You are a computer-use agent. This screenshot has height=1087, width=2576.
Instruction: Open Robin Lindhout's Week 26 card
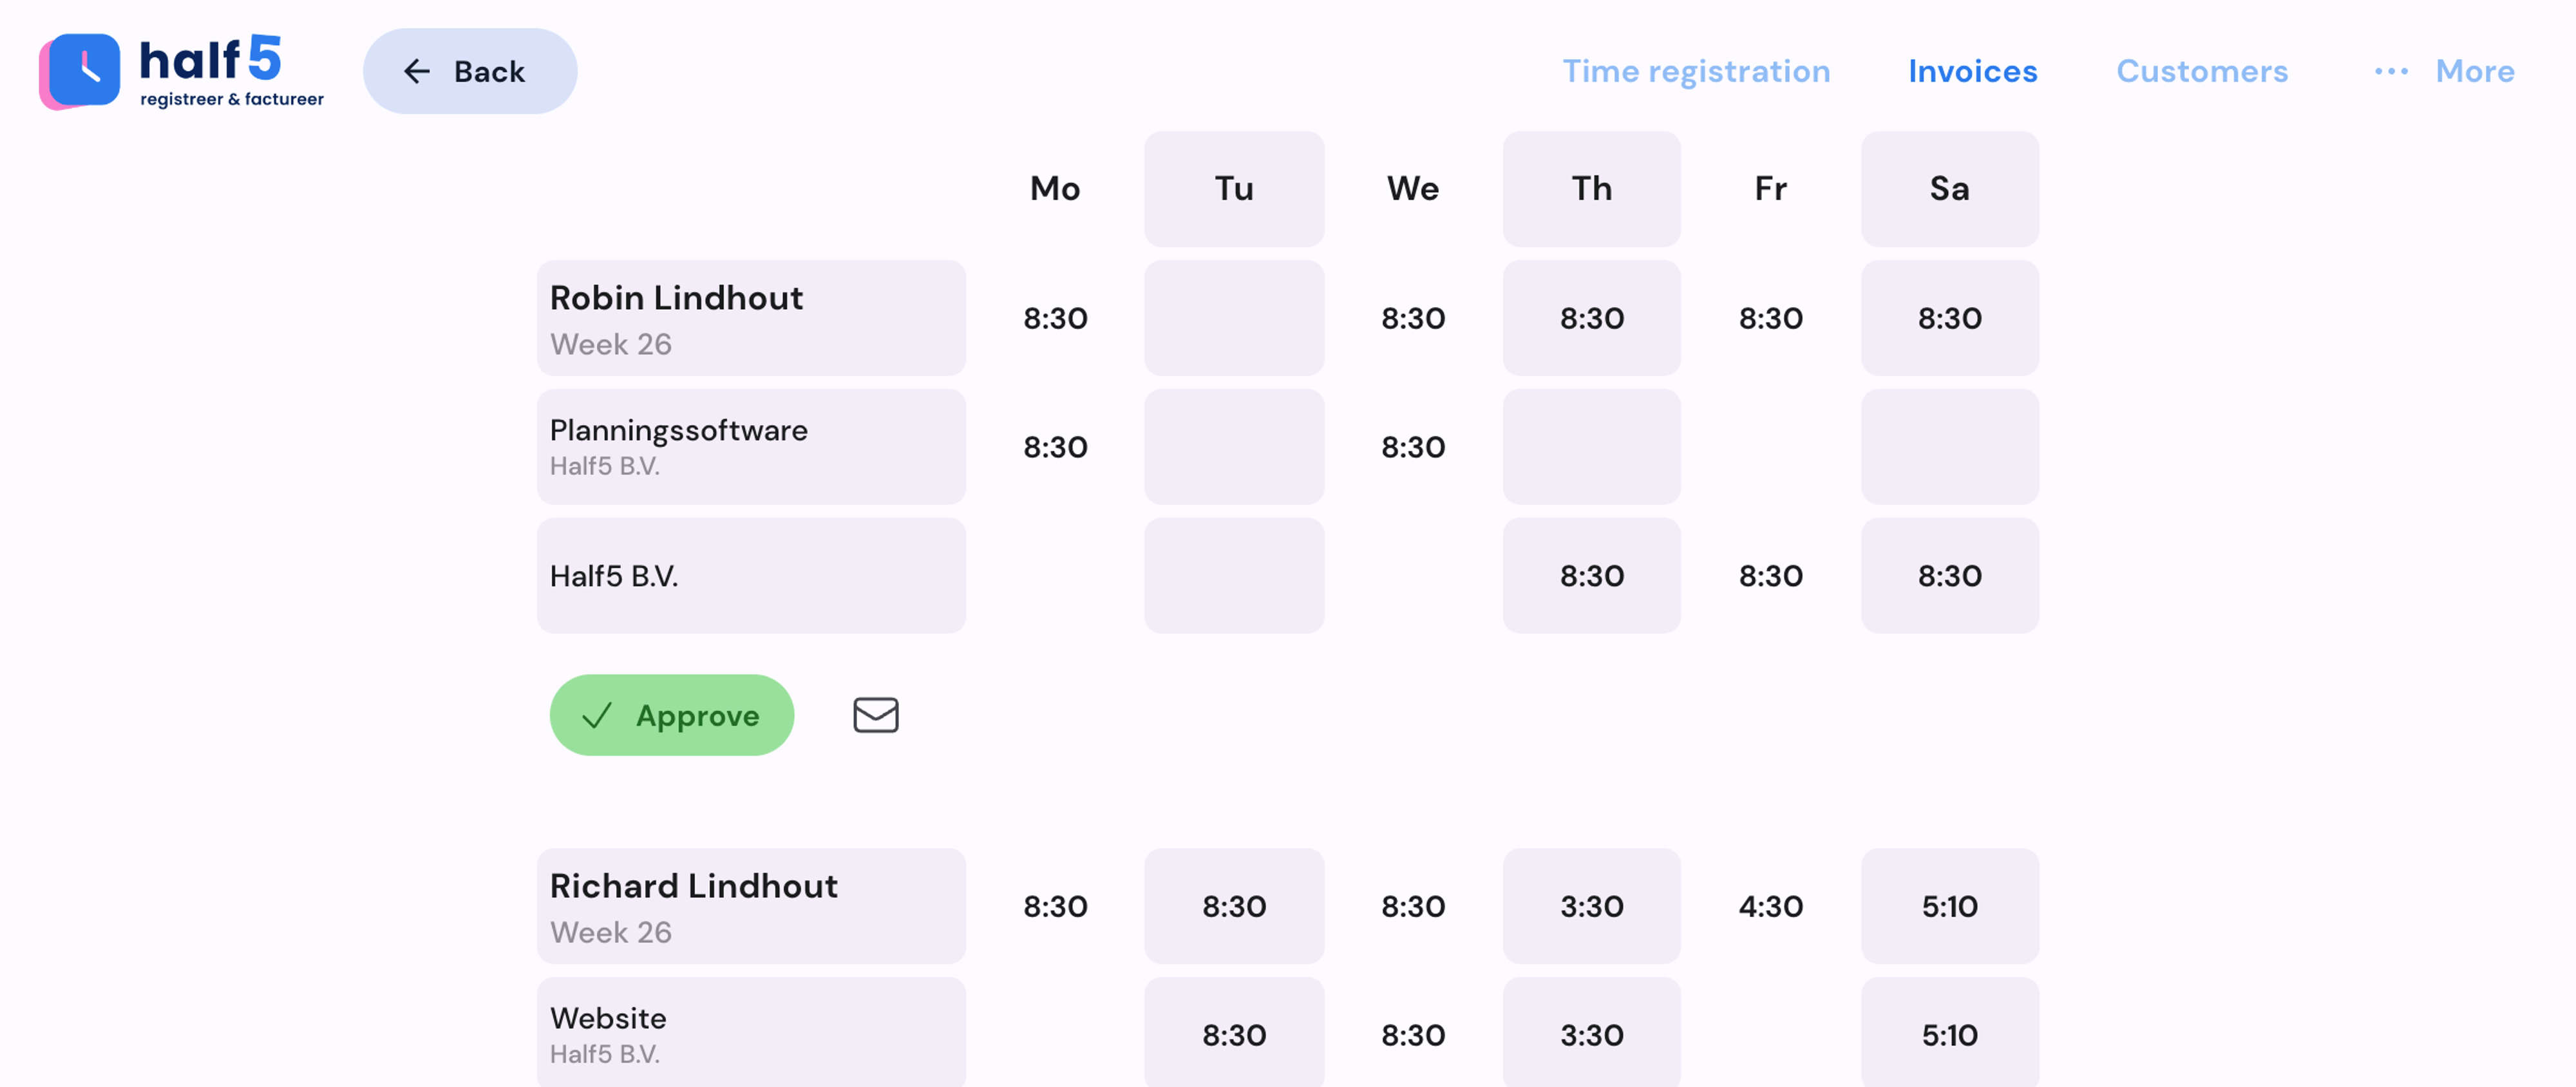click(751, 317)
